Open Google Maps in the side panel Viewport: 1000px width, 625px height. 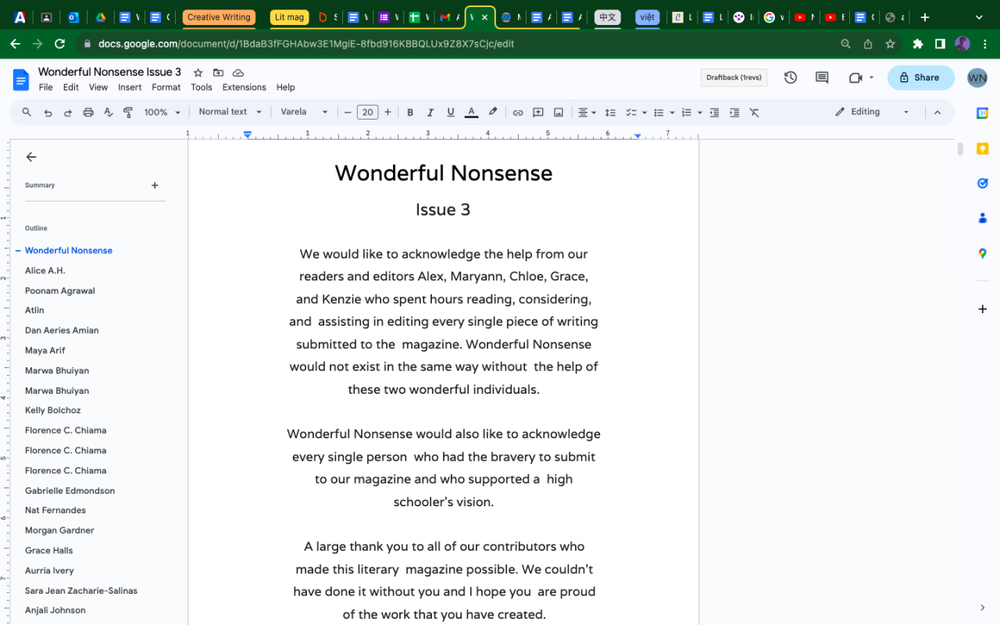(x=983, y=253)
